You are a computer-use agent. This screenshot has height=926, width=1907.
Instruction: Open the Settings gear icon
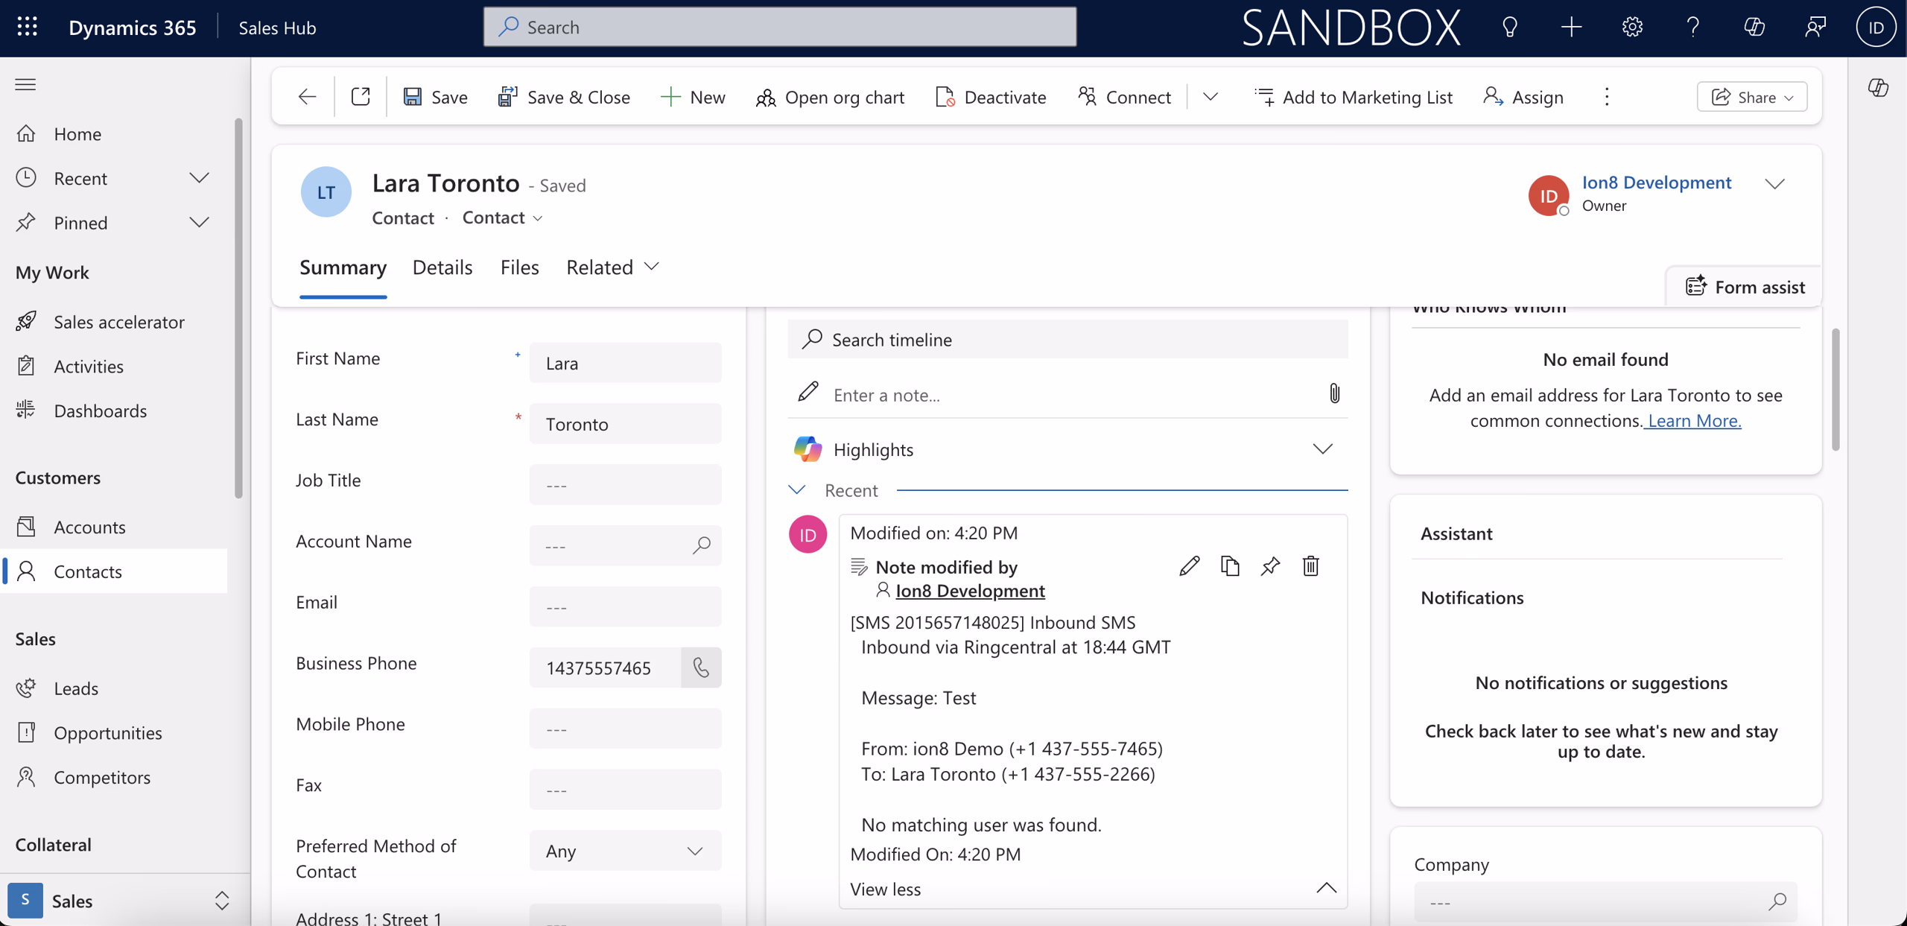(x=1631, y=27)
